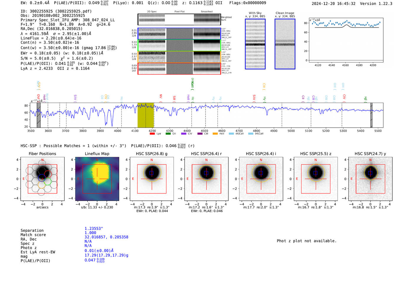Click the red-bordered fiber 2D spectrum row

click(x=179, y=69)
